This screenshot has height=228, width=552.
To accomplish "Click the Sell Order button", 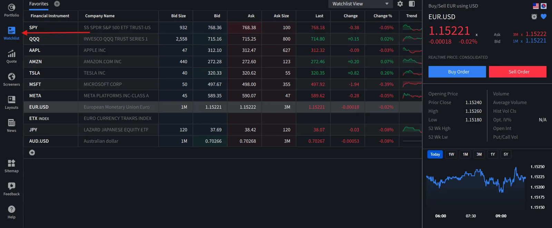I will (517, 72).
